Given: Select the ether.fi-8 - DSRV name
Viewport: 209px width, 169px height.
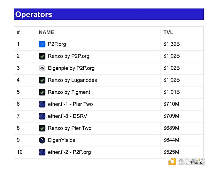Looking at the screenshot, I should 68,116.
